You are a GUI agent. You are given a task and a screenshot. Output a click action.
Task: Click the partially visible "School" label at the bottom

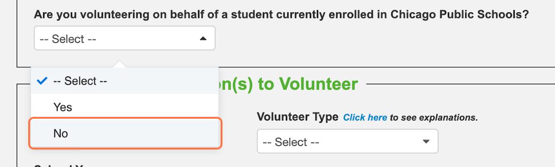click(x=51, y=165)
